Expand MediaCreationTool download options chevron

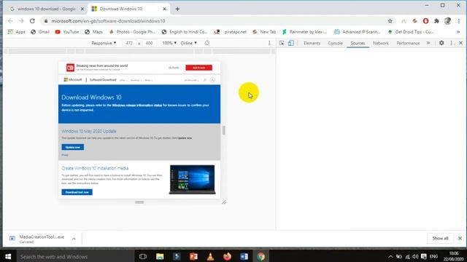[74, 239]
